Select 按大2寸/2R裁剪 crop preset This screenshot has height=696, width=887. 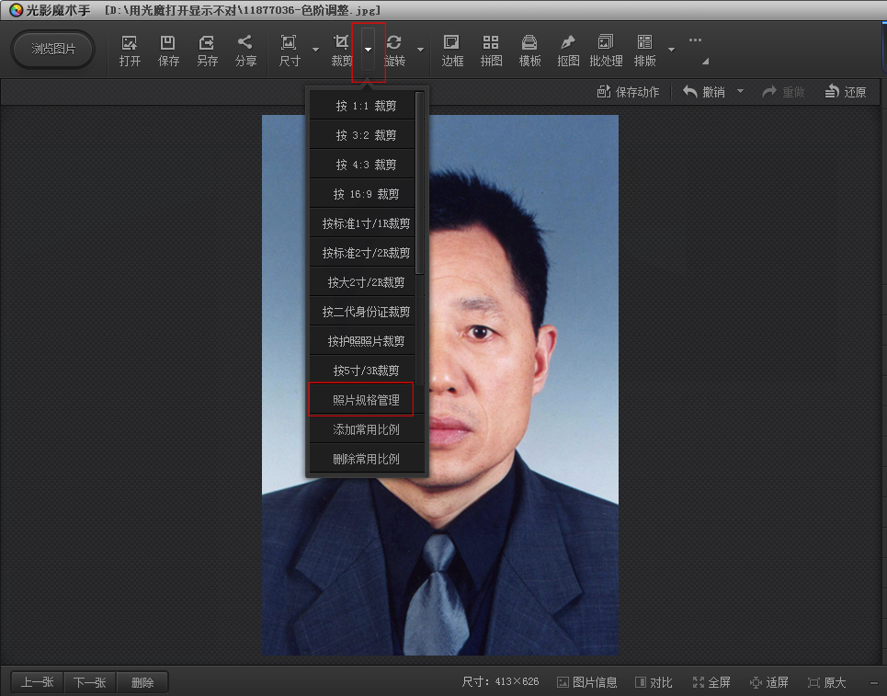(362, 282)
